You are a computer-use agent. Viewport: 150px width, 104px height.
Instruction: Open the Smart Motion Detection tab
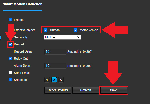coord(23,4)
